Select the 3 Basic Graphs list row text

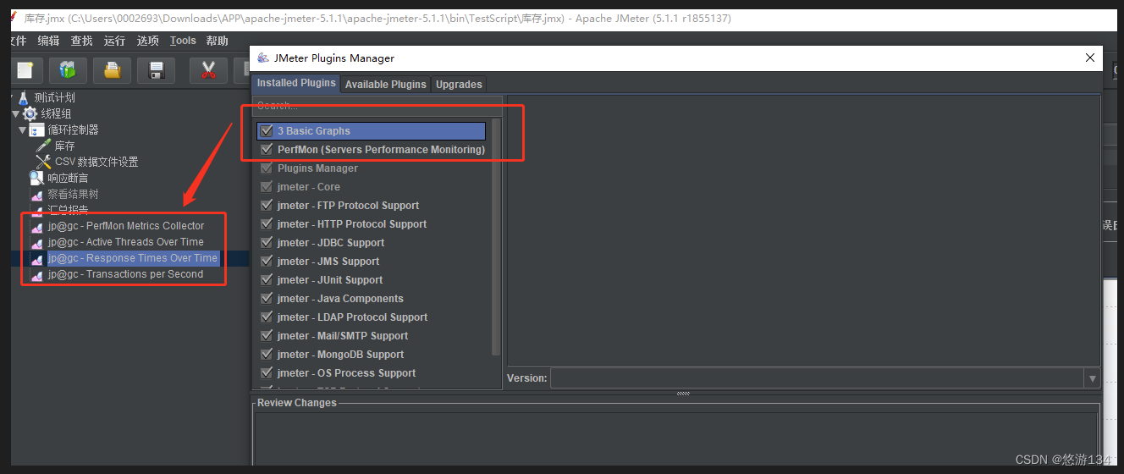pyautogui.click(x=313, y=131)
